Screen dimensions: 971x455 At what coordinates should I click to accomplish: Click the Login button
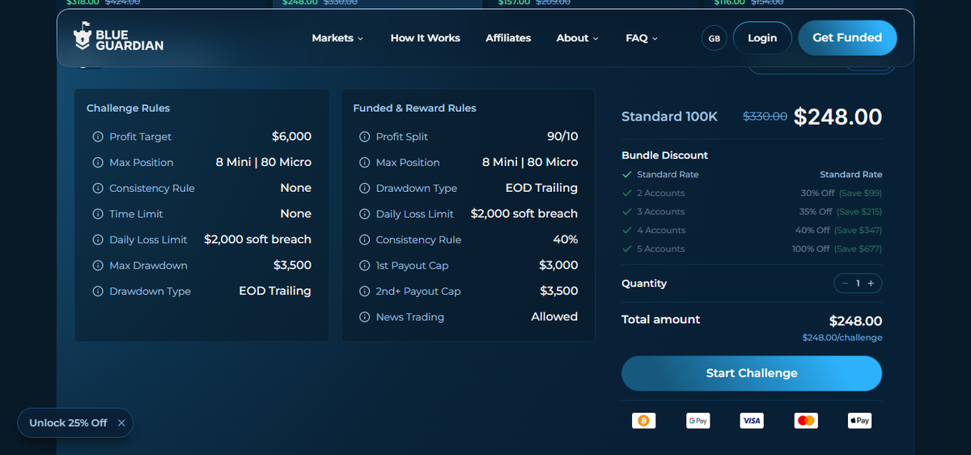(762, 38)
